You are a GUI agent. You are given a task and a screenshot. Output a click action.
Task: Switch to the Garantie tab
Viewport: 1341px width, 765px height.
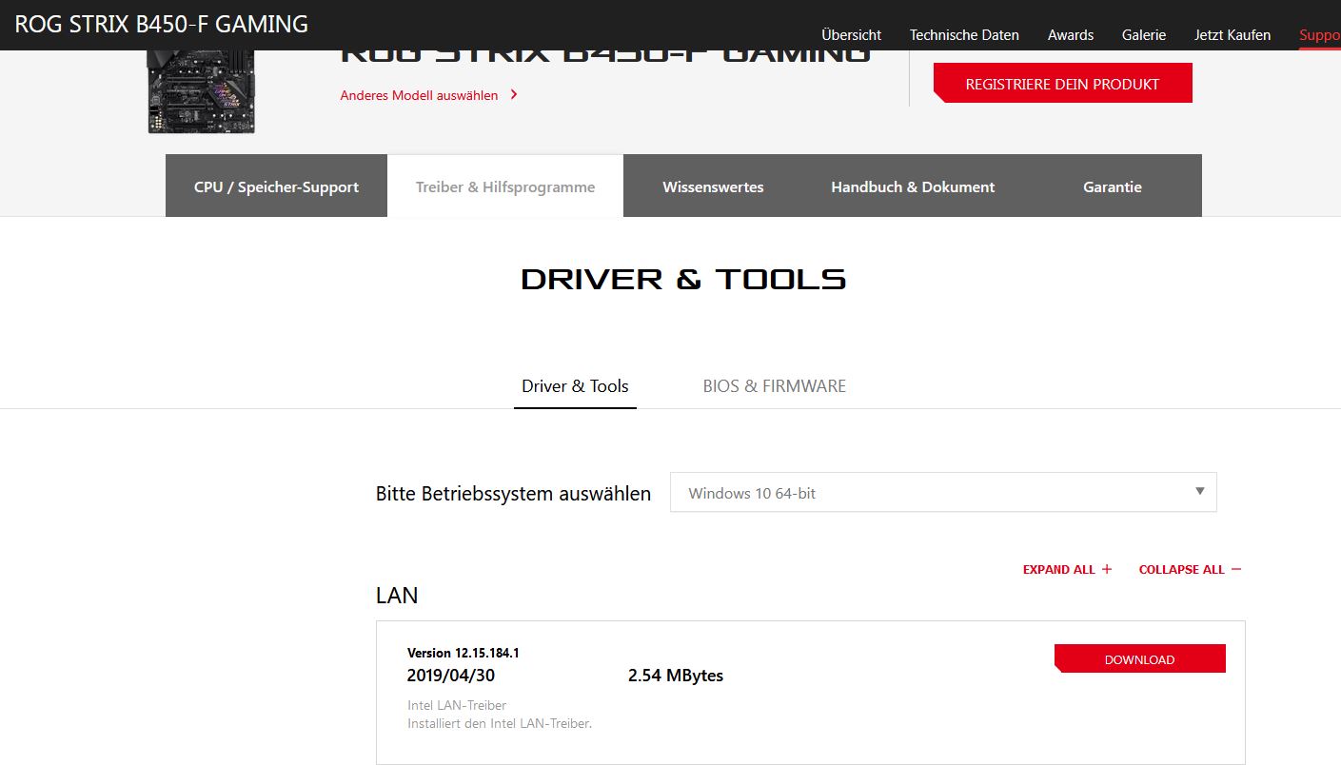pos(1112,186)
